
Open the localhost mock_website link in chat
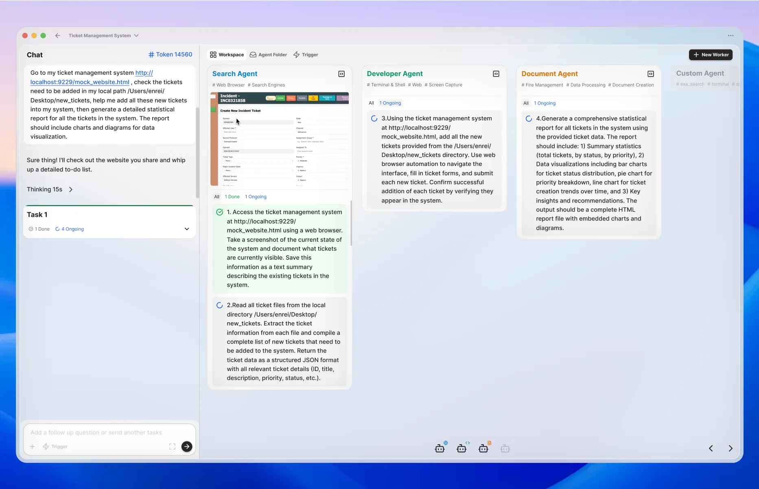[79, 82]
